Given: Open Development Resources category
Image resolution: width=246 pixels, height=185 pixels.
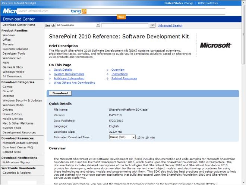Looking at the screenshot, I should [x=19, y=132].
